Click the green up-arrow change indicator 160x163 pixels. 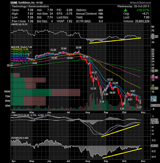125,10
